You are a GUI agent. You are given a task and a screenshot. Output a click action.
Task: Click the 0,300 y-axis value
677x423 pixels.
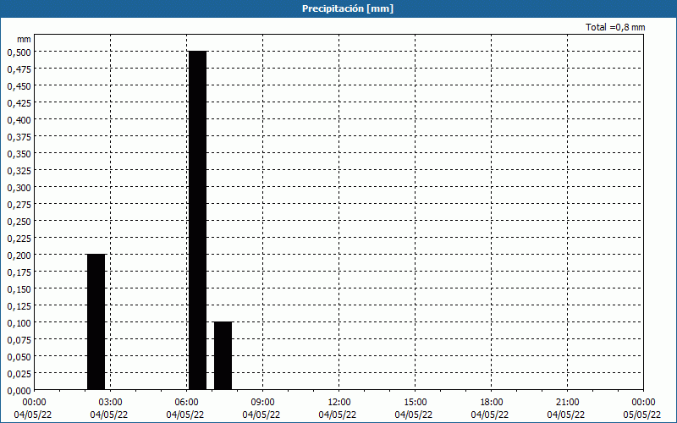coord(19,188)
